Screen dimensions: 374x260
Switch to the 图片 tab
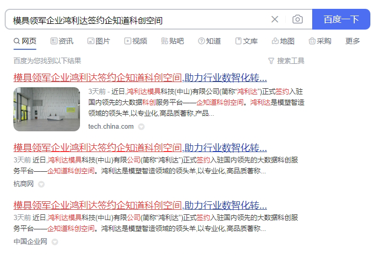[99, 41]
